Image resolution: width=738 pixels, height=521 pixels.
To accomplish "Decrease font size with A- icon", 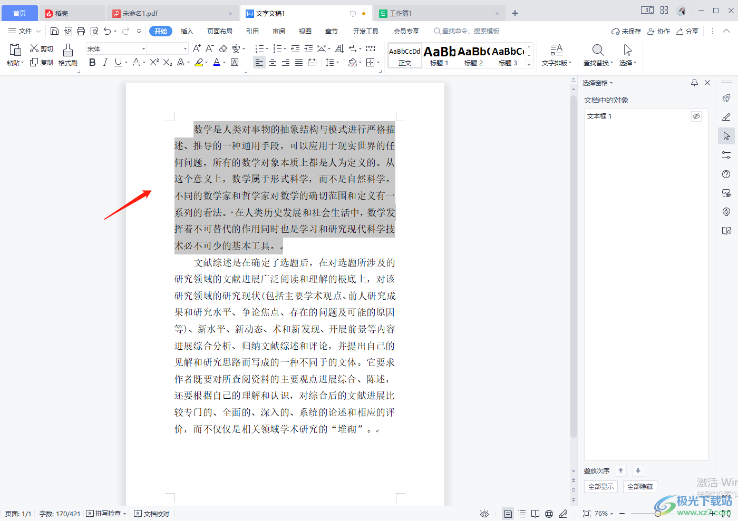I will click(x=209, y=48).
